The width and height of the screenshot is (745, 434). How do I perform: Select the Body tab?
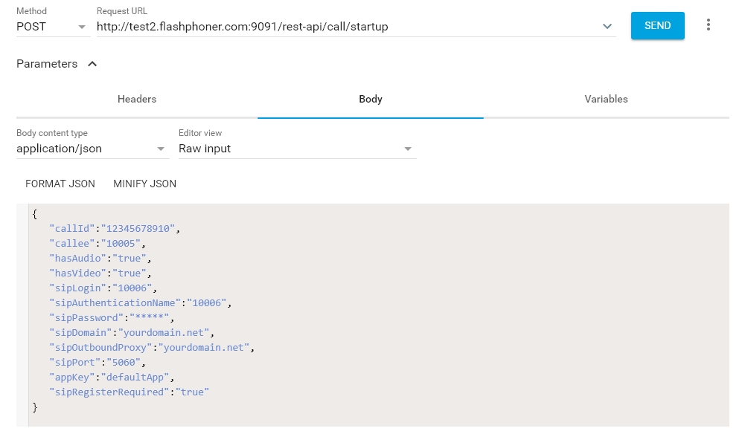pyautogui.click(x=370, y=100)
